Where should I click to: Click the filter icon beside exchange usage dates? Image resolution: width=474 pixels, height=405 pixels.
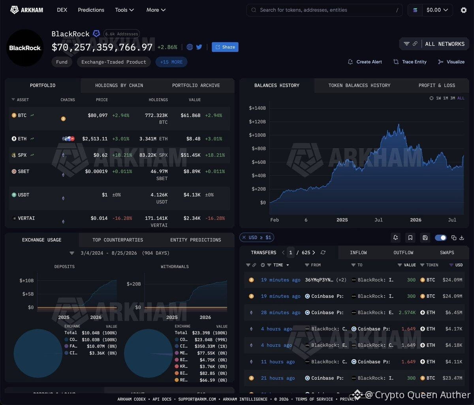72,253
